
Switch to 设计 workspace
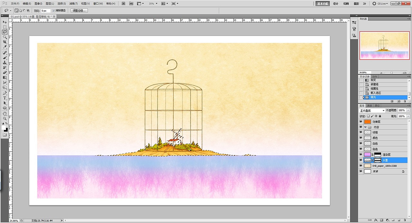(x=336, y=4)
